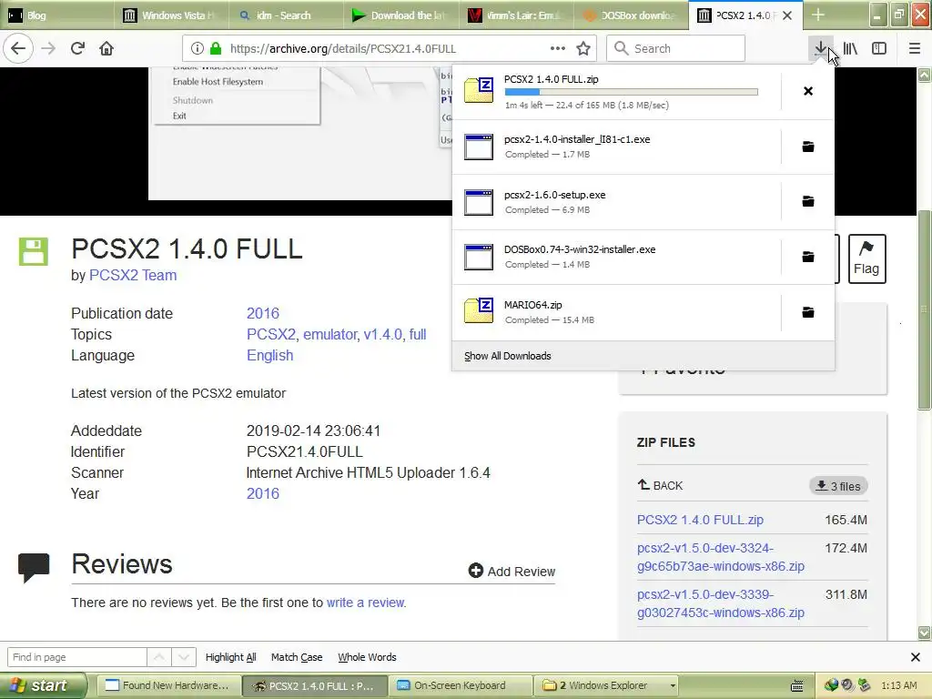Download pcsx2-v1.5.0-dev-3339 zip link
The image size is (932, 699).
pos(721,603)
